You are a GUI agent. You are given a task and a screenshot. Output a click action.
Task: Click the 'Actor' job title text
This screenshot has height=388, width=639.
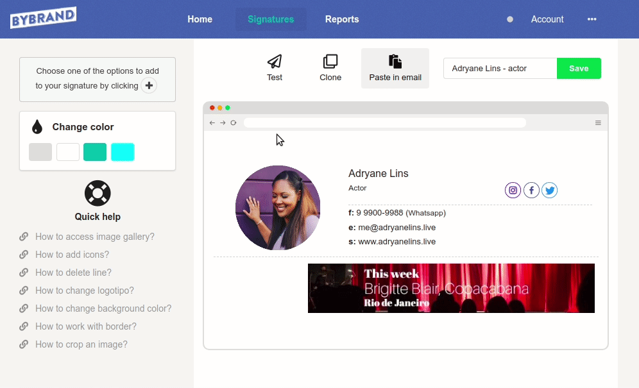coord(357,188)
